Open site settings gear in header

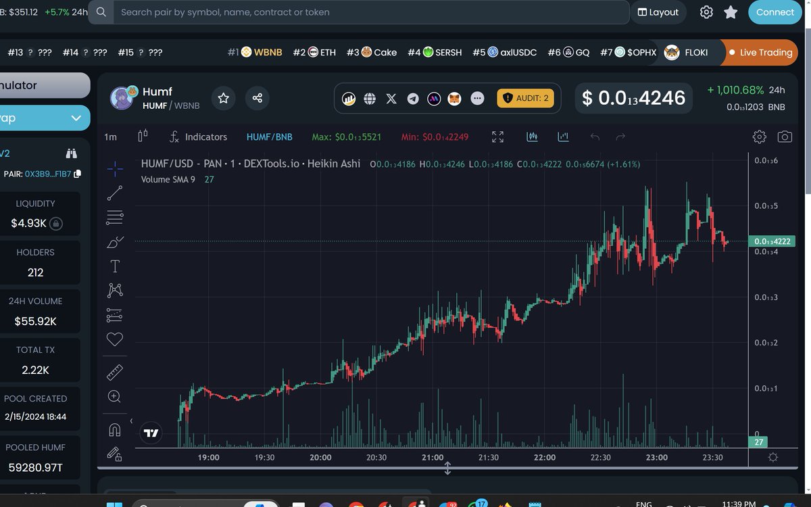click(706, 12)
